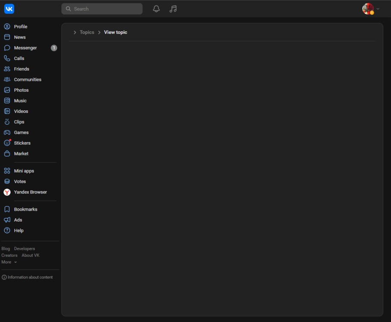Click the Profile sidebar icon
The height and width of the screenshot is (322, 391).
tap(7, 27)
